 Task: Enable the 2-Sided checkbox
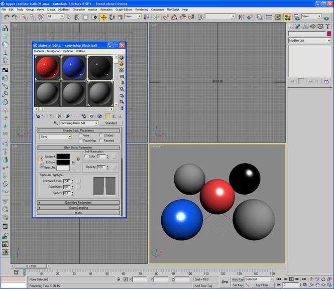[100, 135]
